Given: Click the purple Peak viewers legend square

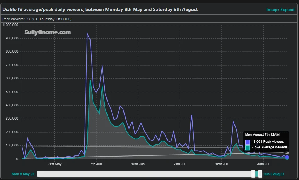Looking at the screenshot, I should (247, 142).
